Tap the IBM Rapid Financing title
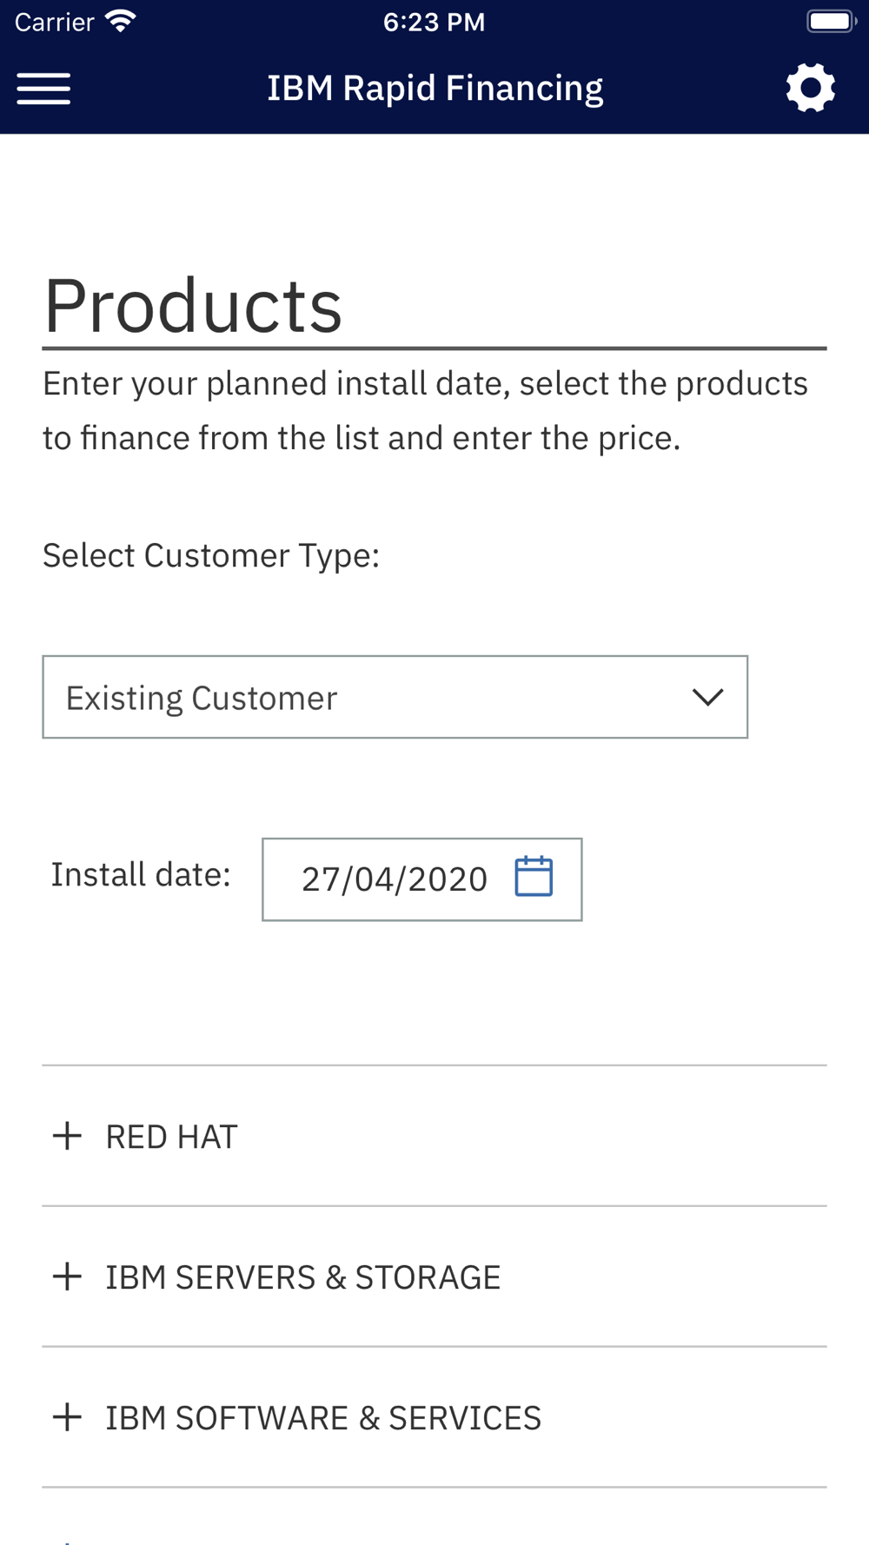Image resolution: width=869 pixels, height=1545 pixels. pos(435,89)
